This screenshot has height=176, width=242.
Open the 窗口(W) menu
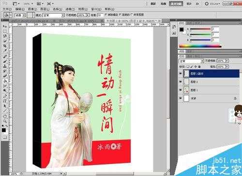click(96, 9)
